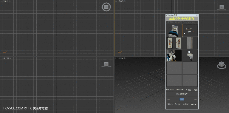
Task: Open the blue down-triangle dropdown button
Action: pos(182,99)
